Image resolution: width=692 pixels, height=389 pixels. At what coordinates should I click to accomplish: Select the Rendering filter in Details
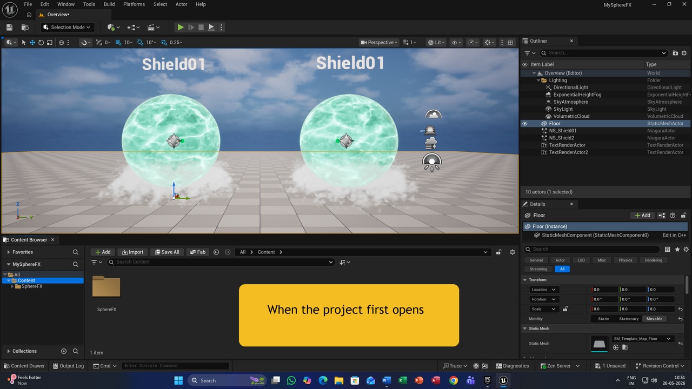[653, 260]
